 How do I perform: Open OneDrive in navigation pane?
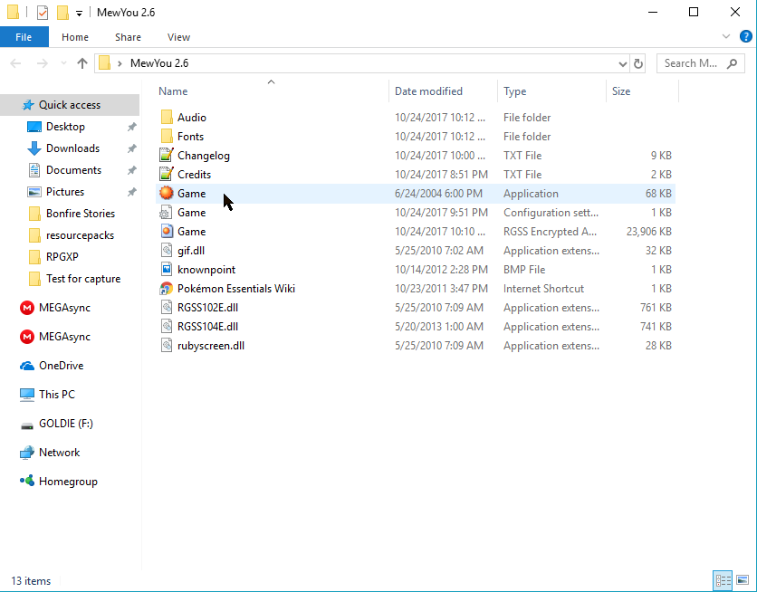(x=61, y=366)
